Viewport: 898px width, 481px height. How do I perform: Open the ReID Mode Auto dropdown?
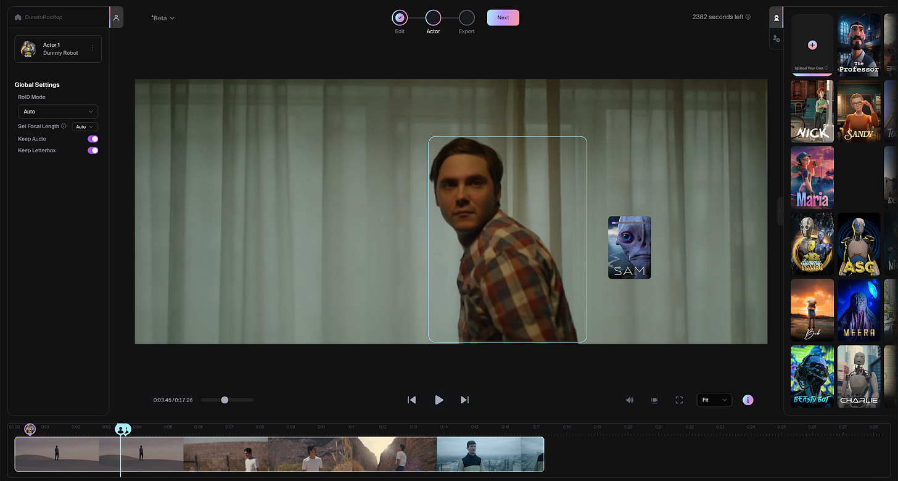pos(58,112)
